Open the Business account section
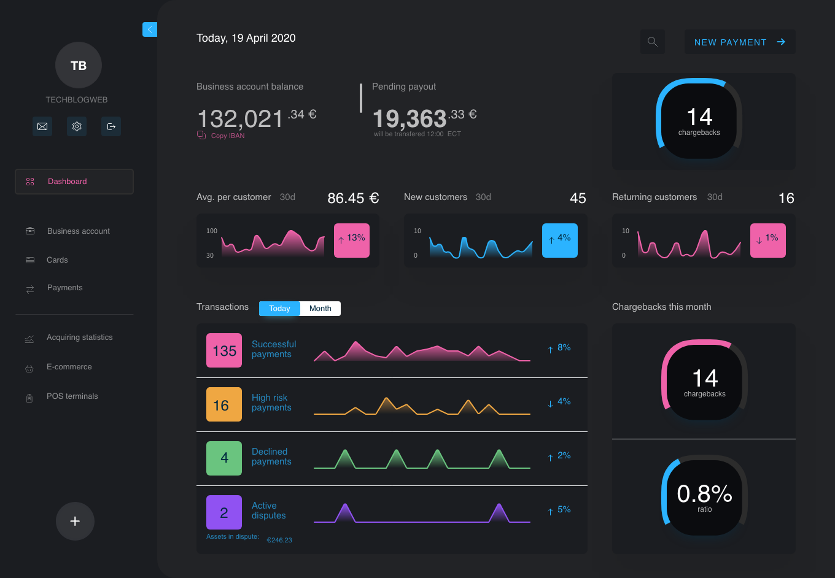835x578 pixels. click(78, 231)
